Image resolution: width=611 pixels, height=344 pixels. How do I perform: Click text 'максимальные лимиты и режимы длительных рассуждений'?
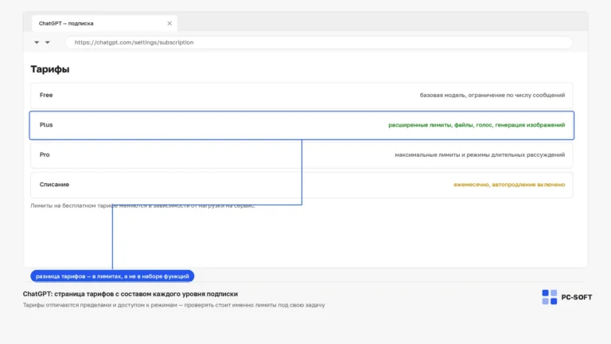(x=480, y=154)
